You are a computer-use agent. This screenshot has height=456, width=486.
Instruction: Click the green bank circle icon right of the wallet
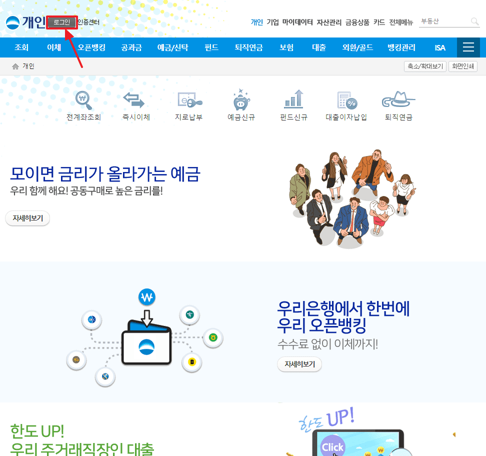coord(213,337)
